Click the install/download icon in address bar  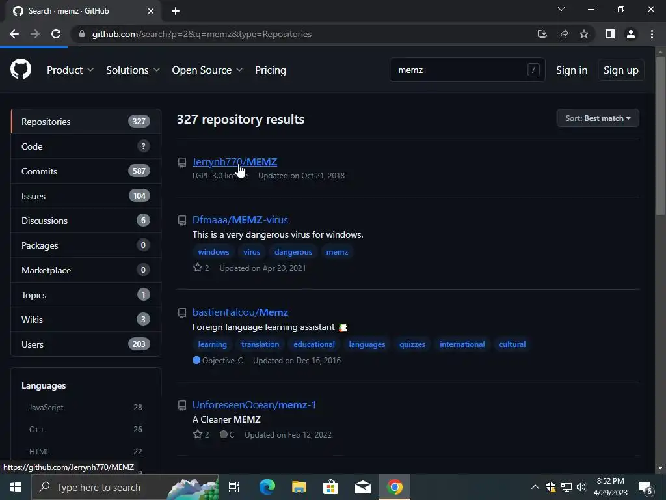[x=542, y=34]
